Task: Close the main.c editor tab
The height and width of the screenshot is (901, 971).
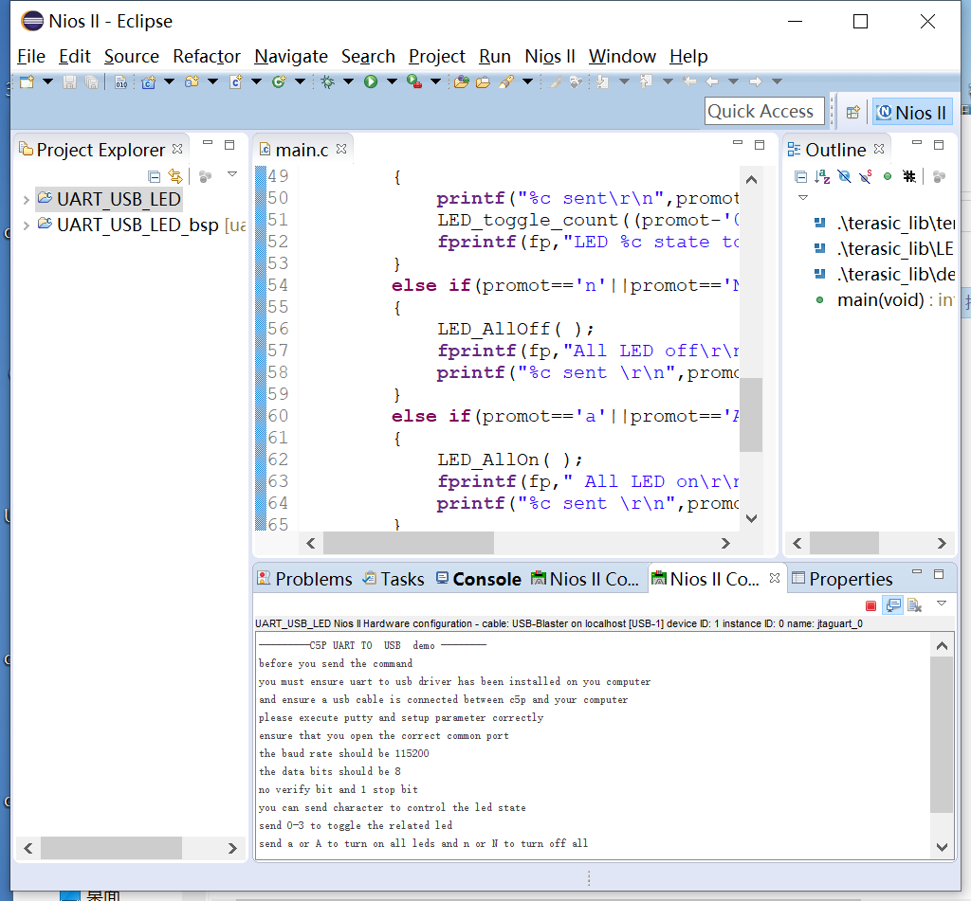Action: (x=341, y=149)
